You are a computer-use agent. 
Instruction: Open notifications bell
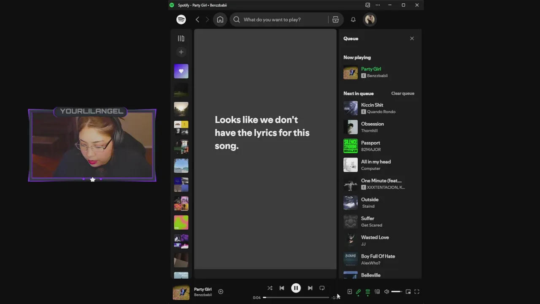tap(353, 19)
